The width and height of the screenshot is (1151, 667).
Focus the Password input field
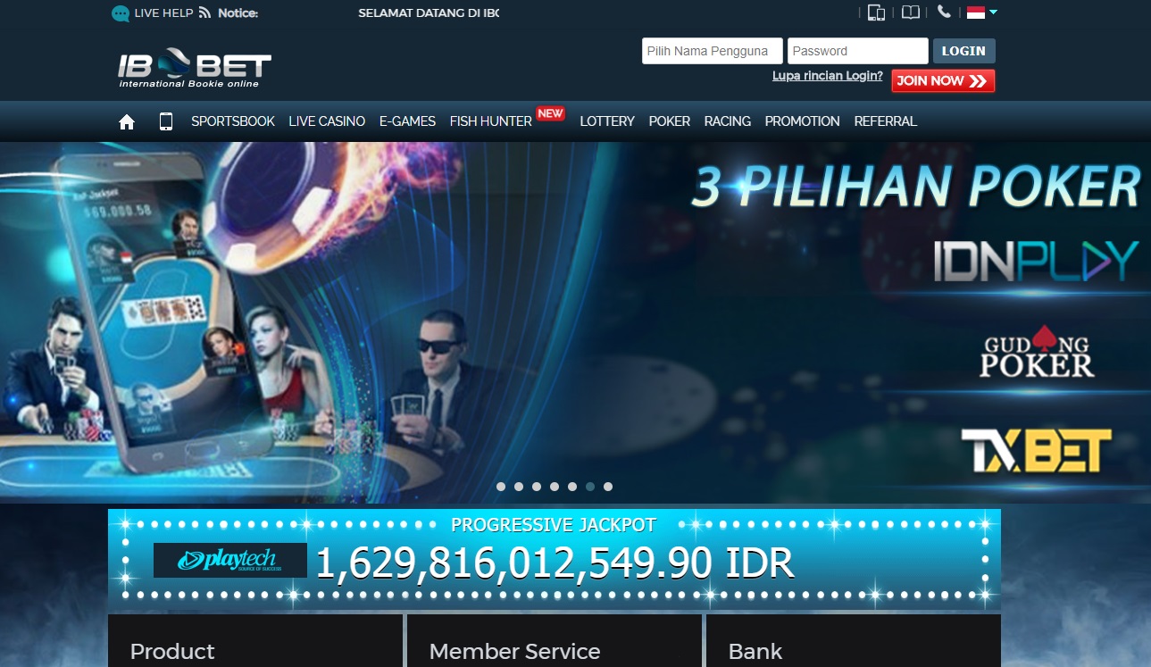click(858, 51)
